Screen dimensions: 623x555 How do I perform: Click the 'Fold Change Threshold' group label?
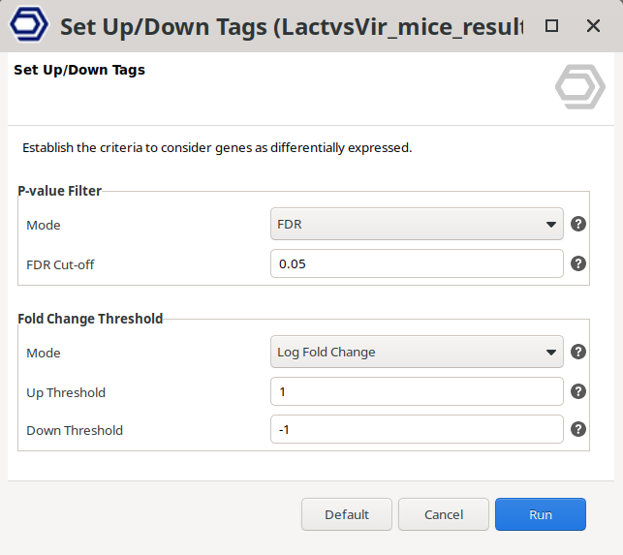point(90,318)
